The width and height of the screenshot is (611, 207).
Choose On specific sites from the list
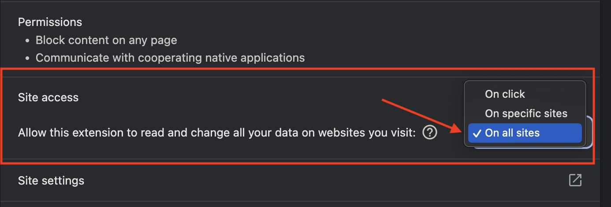pyautogui.click(x=526, y=113)
